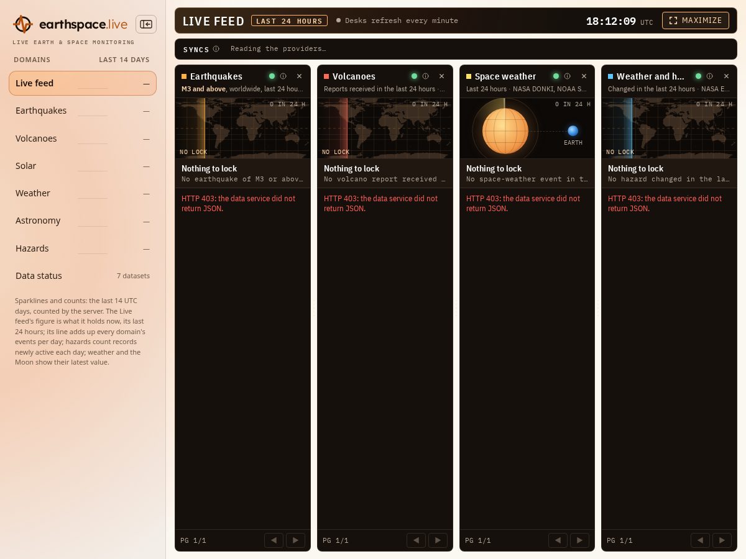Click the HTTP 403 error in Weather desk
The image size is (746, 559).
[x=665, y=203]
